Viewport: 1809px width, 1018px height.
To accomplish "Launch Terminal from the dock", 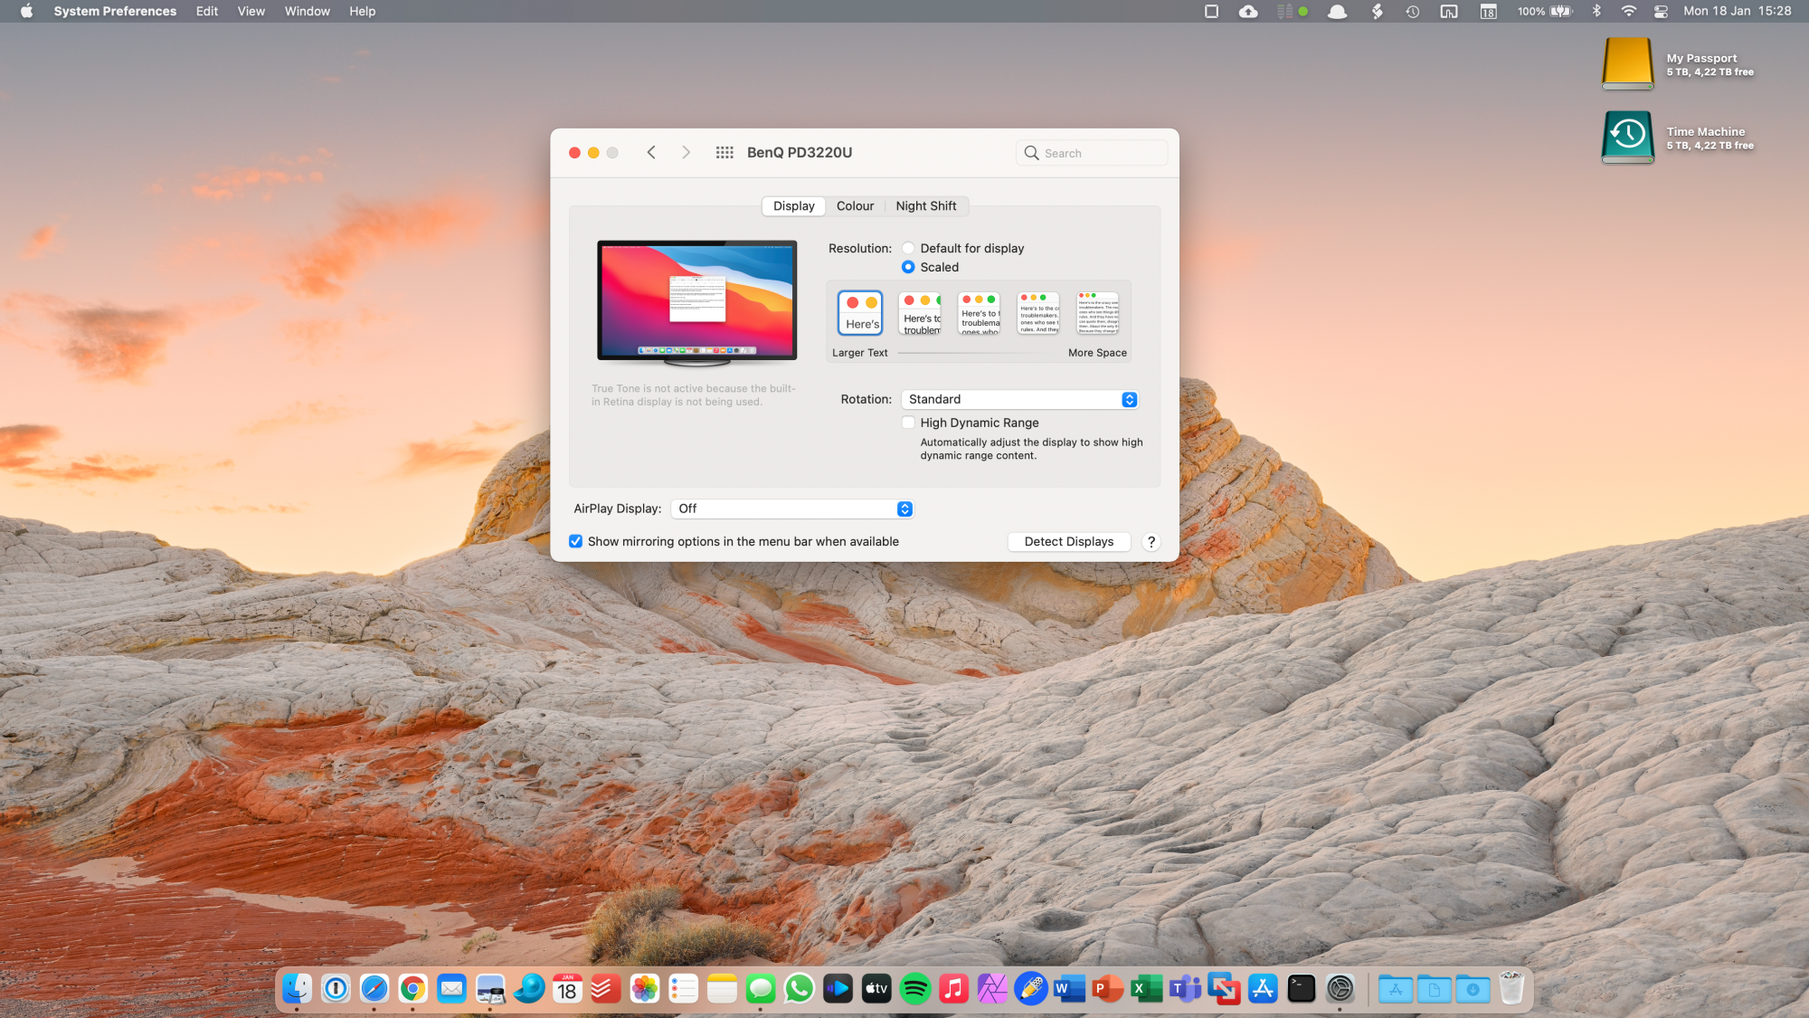I will 1301,989.
